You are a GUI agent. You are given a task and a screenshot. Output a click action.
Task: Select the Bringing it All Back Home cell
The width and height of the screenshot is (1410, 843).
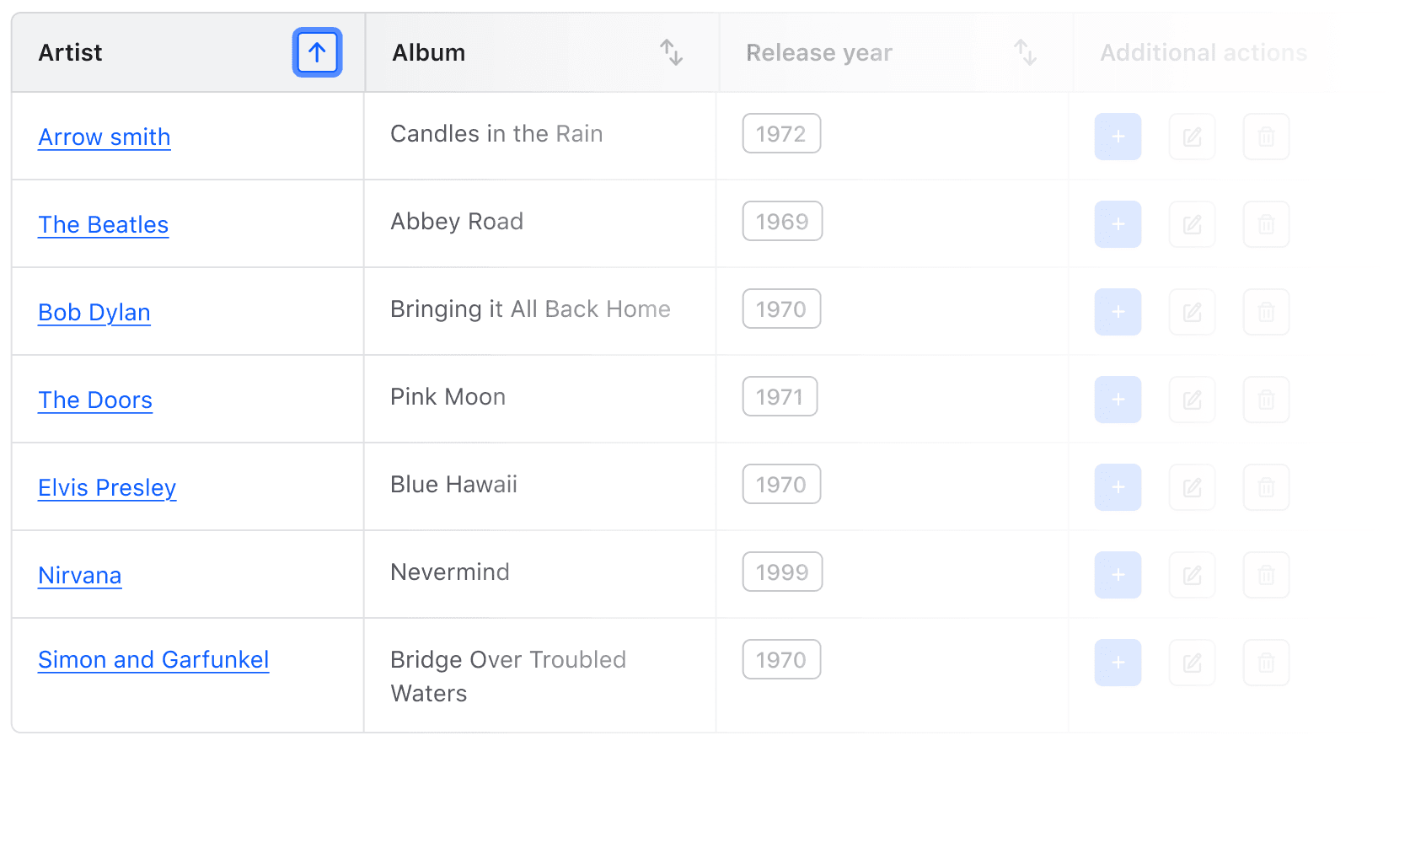(530, 309)
